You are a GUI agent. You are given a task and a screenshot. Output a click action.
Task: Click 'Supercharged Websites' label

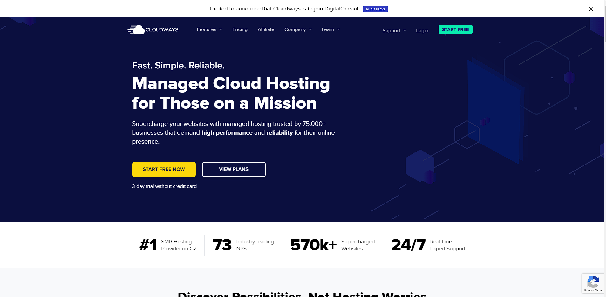(x=358, y=245)
